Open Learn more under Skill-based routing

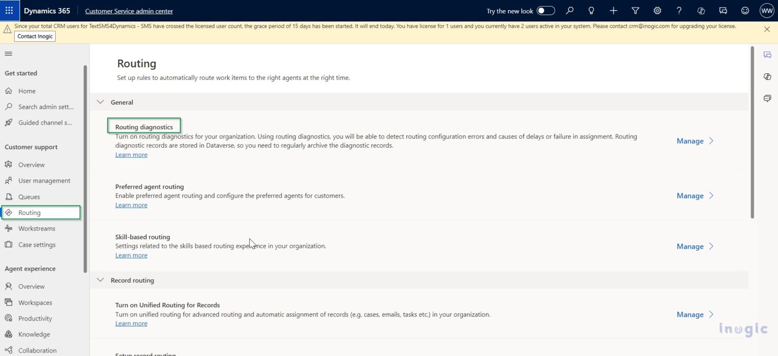click(x=131, y=255)
